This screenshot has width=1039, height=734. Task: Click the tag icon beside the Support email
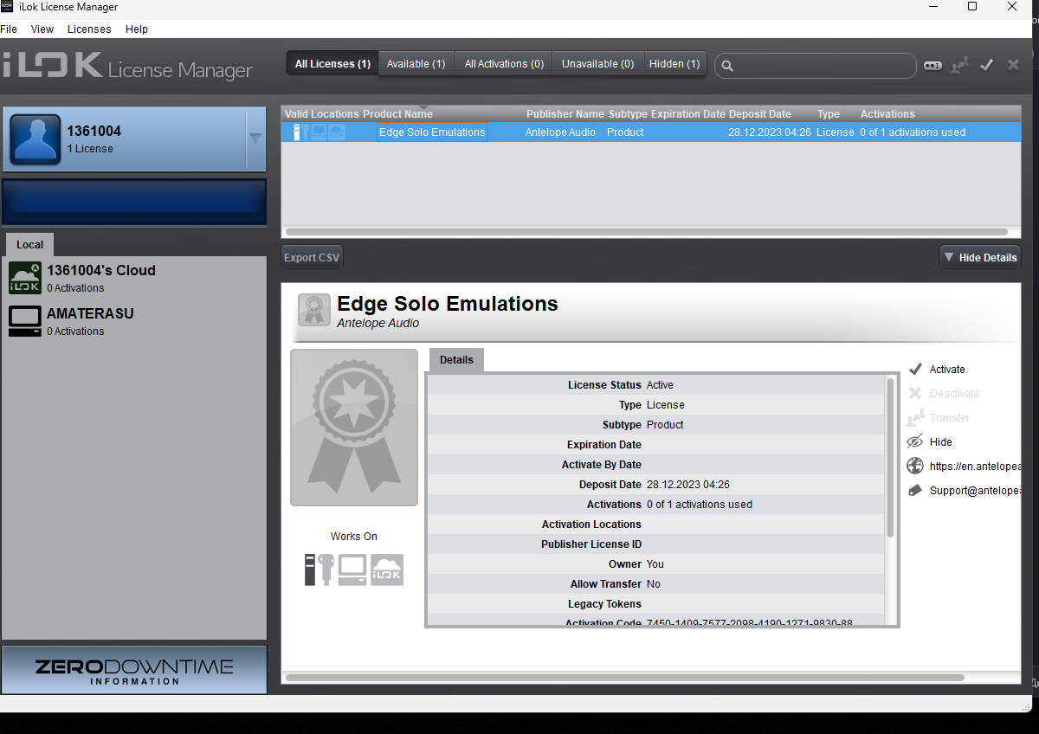tap(915, 490)
